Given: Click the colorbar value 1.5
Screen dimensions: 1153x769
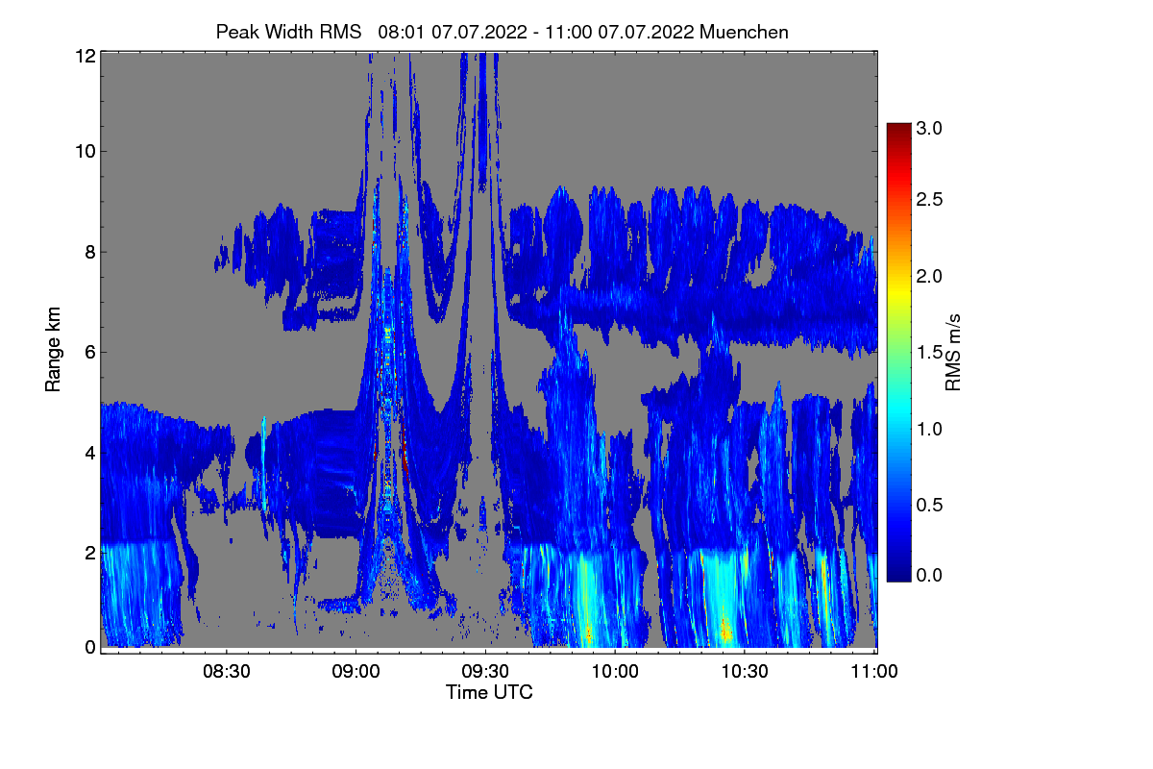Looking at the screenshot, I should [x=929, y=353].
